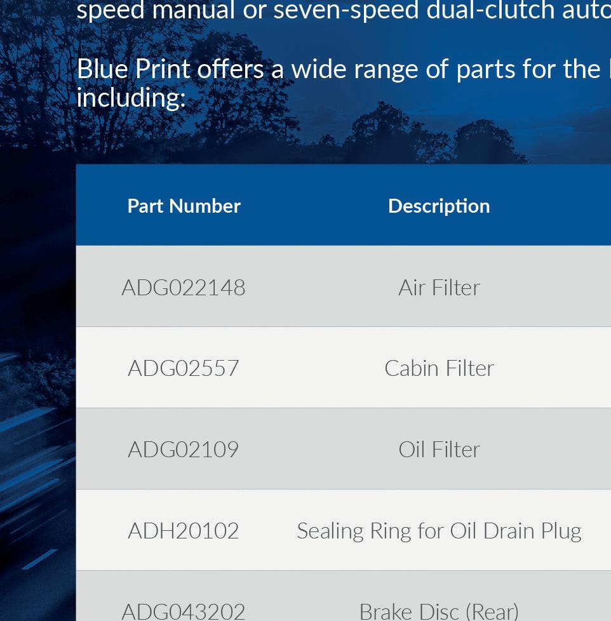Click the Brake Disc (Rear) cell
This screenshot has height=621, width=611.
click(x=439, y=611)
